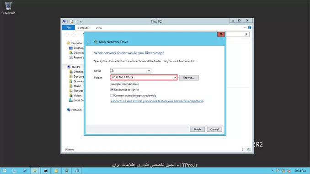Select Downloads under This PC
Image resolution: width=310 pixels, height=174 pixels.
76,81
